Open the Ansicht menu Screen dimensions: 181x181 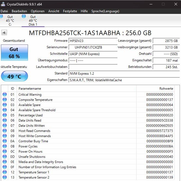point(54,11)
